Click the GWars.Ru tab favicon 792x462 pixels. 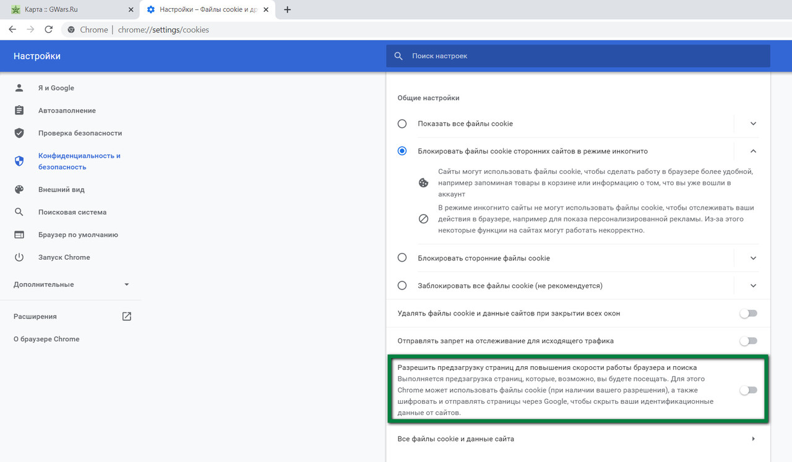[x=16, y=9]
